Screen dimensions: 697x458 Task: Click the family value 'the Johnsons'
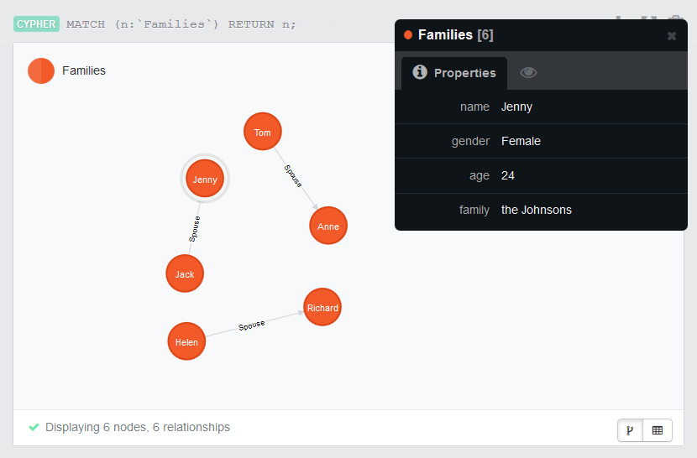click(x=536, y=210)
